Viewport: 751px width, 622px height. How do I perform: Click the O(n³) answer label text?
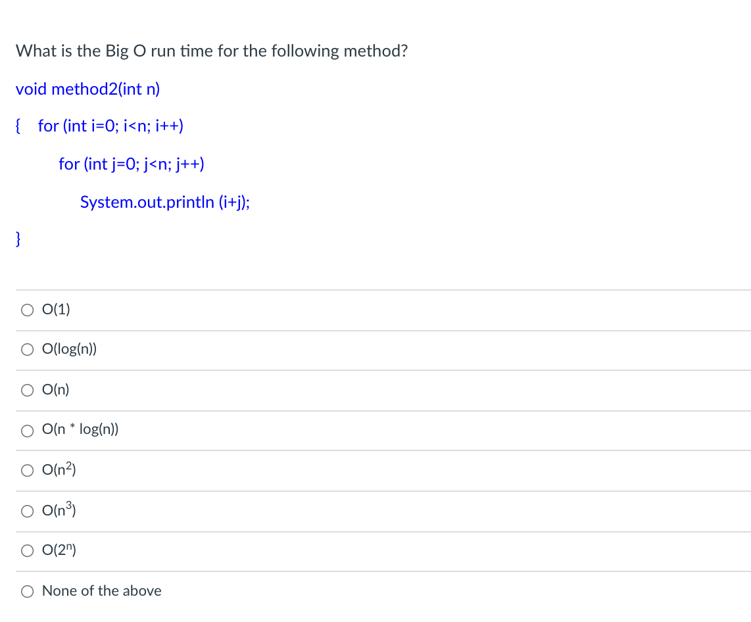pos(59,510)
